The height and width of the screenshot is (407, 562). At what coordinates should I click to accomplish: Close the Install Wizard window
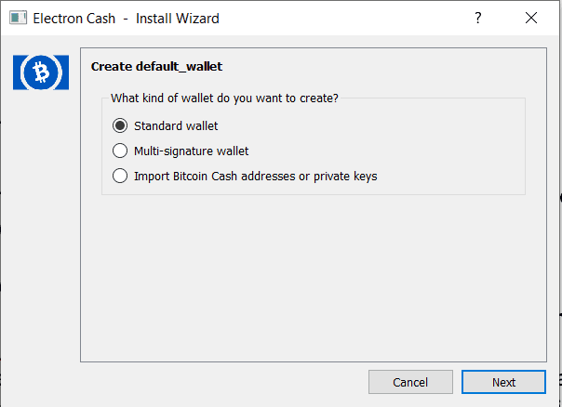click(x=531, y=19)
